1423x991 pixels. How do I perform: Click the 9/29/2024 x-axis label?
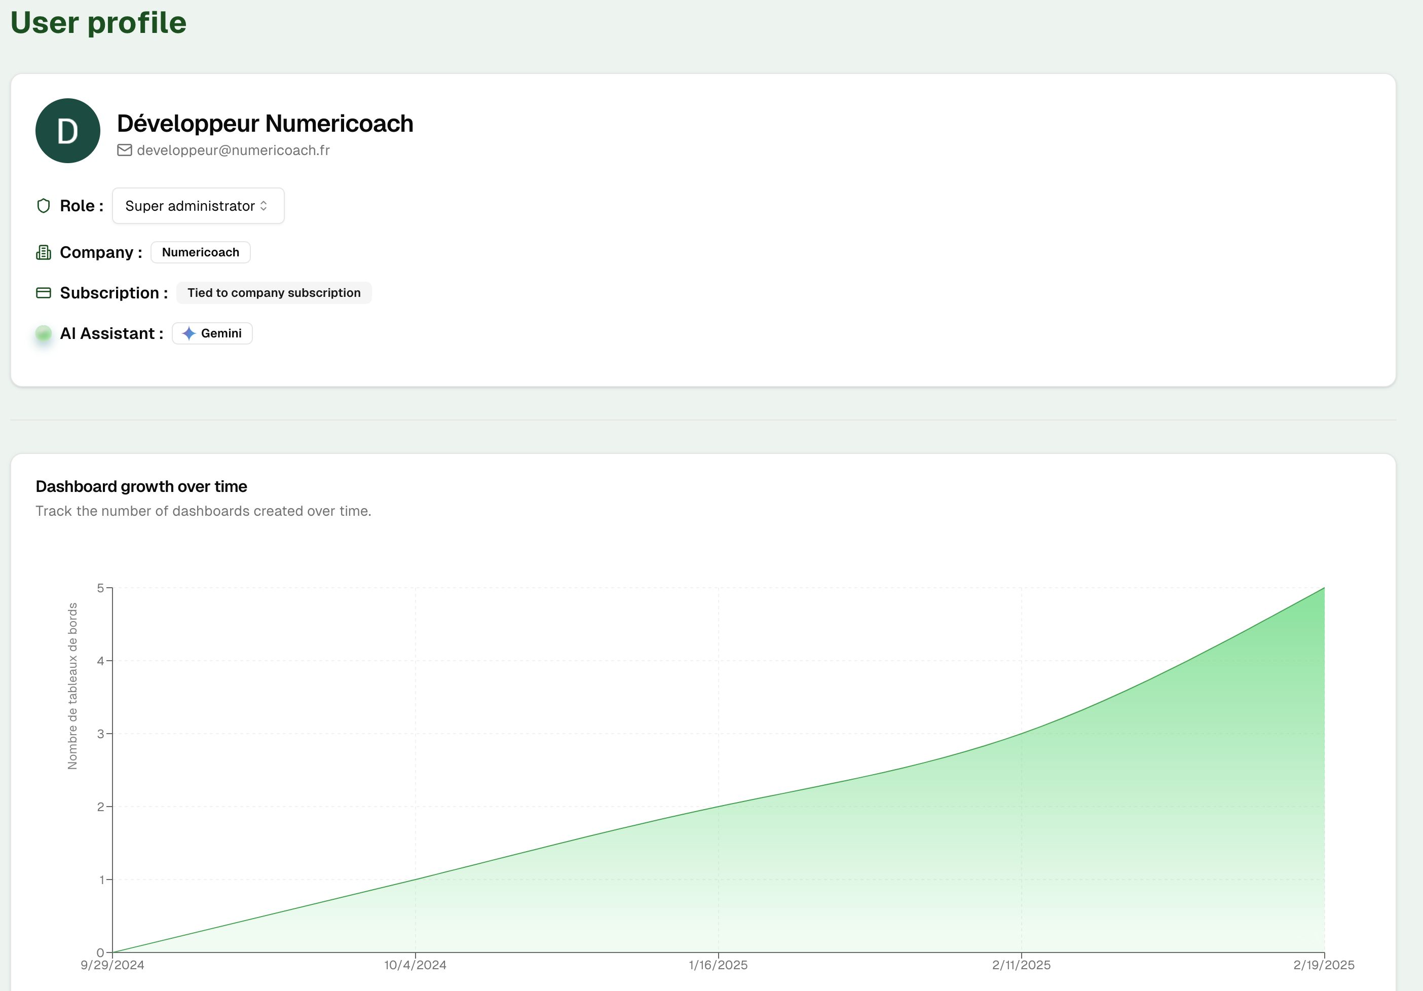click(x=112, y=965)
